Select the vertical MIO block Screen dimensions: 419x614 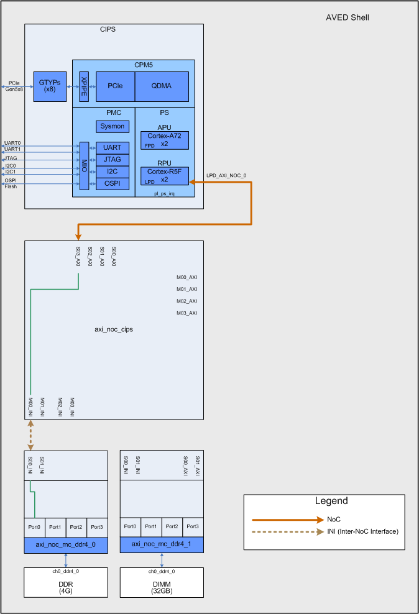[84, 166]
